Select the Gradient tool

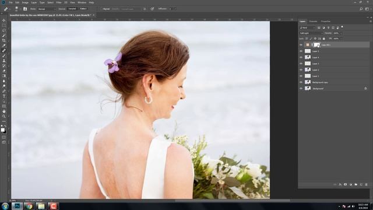pos(4,76)
